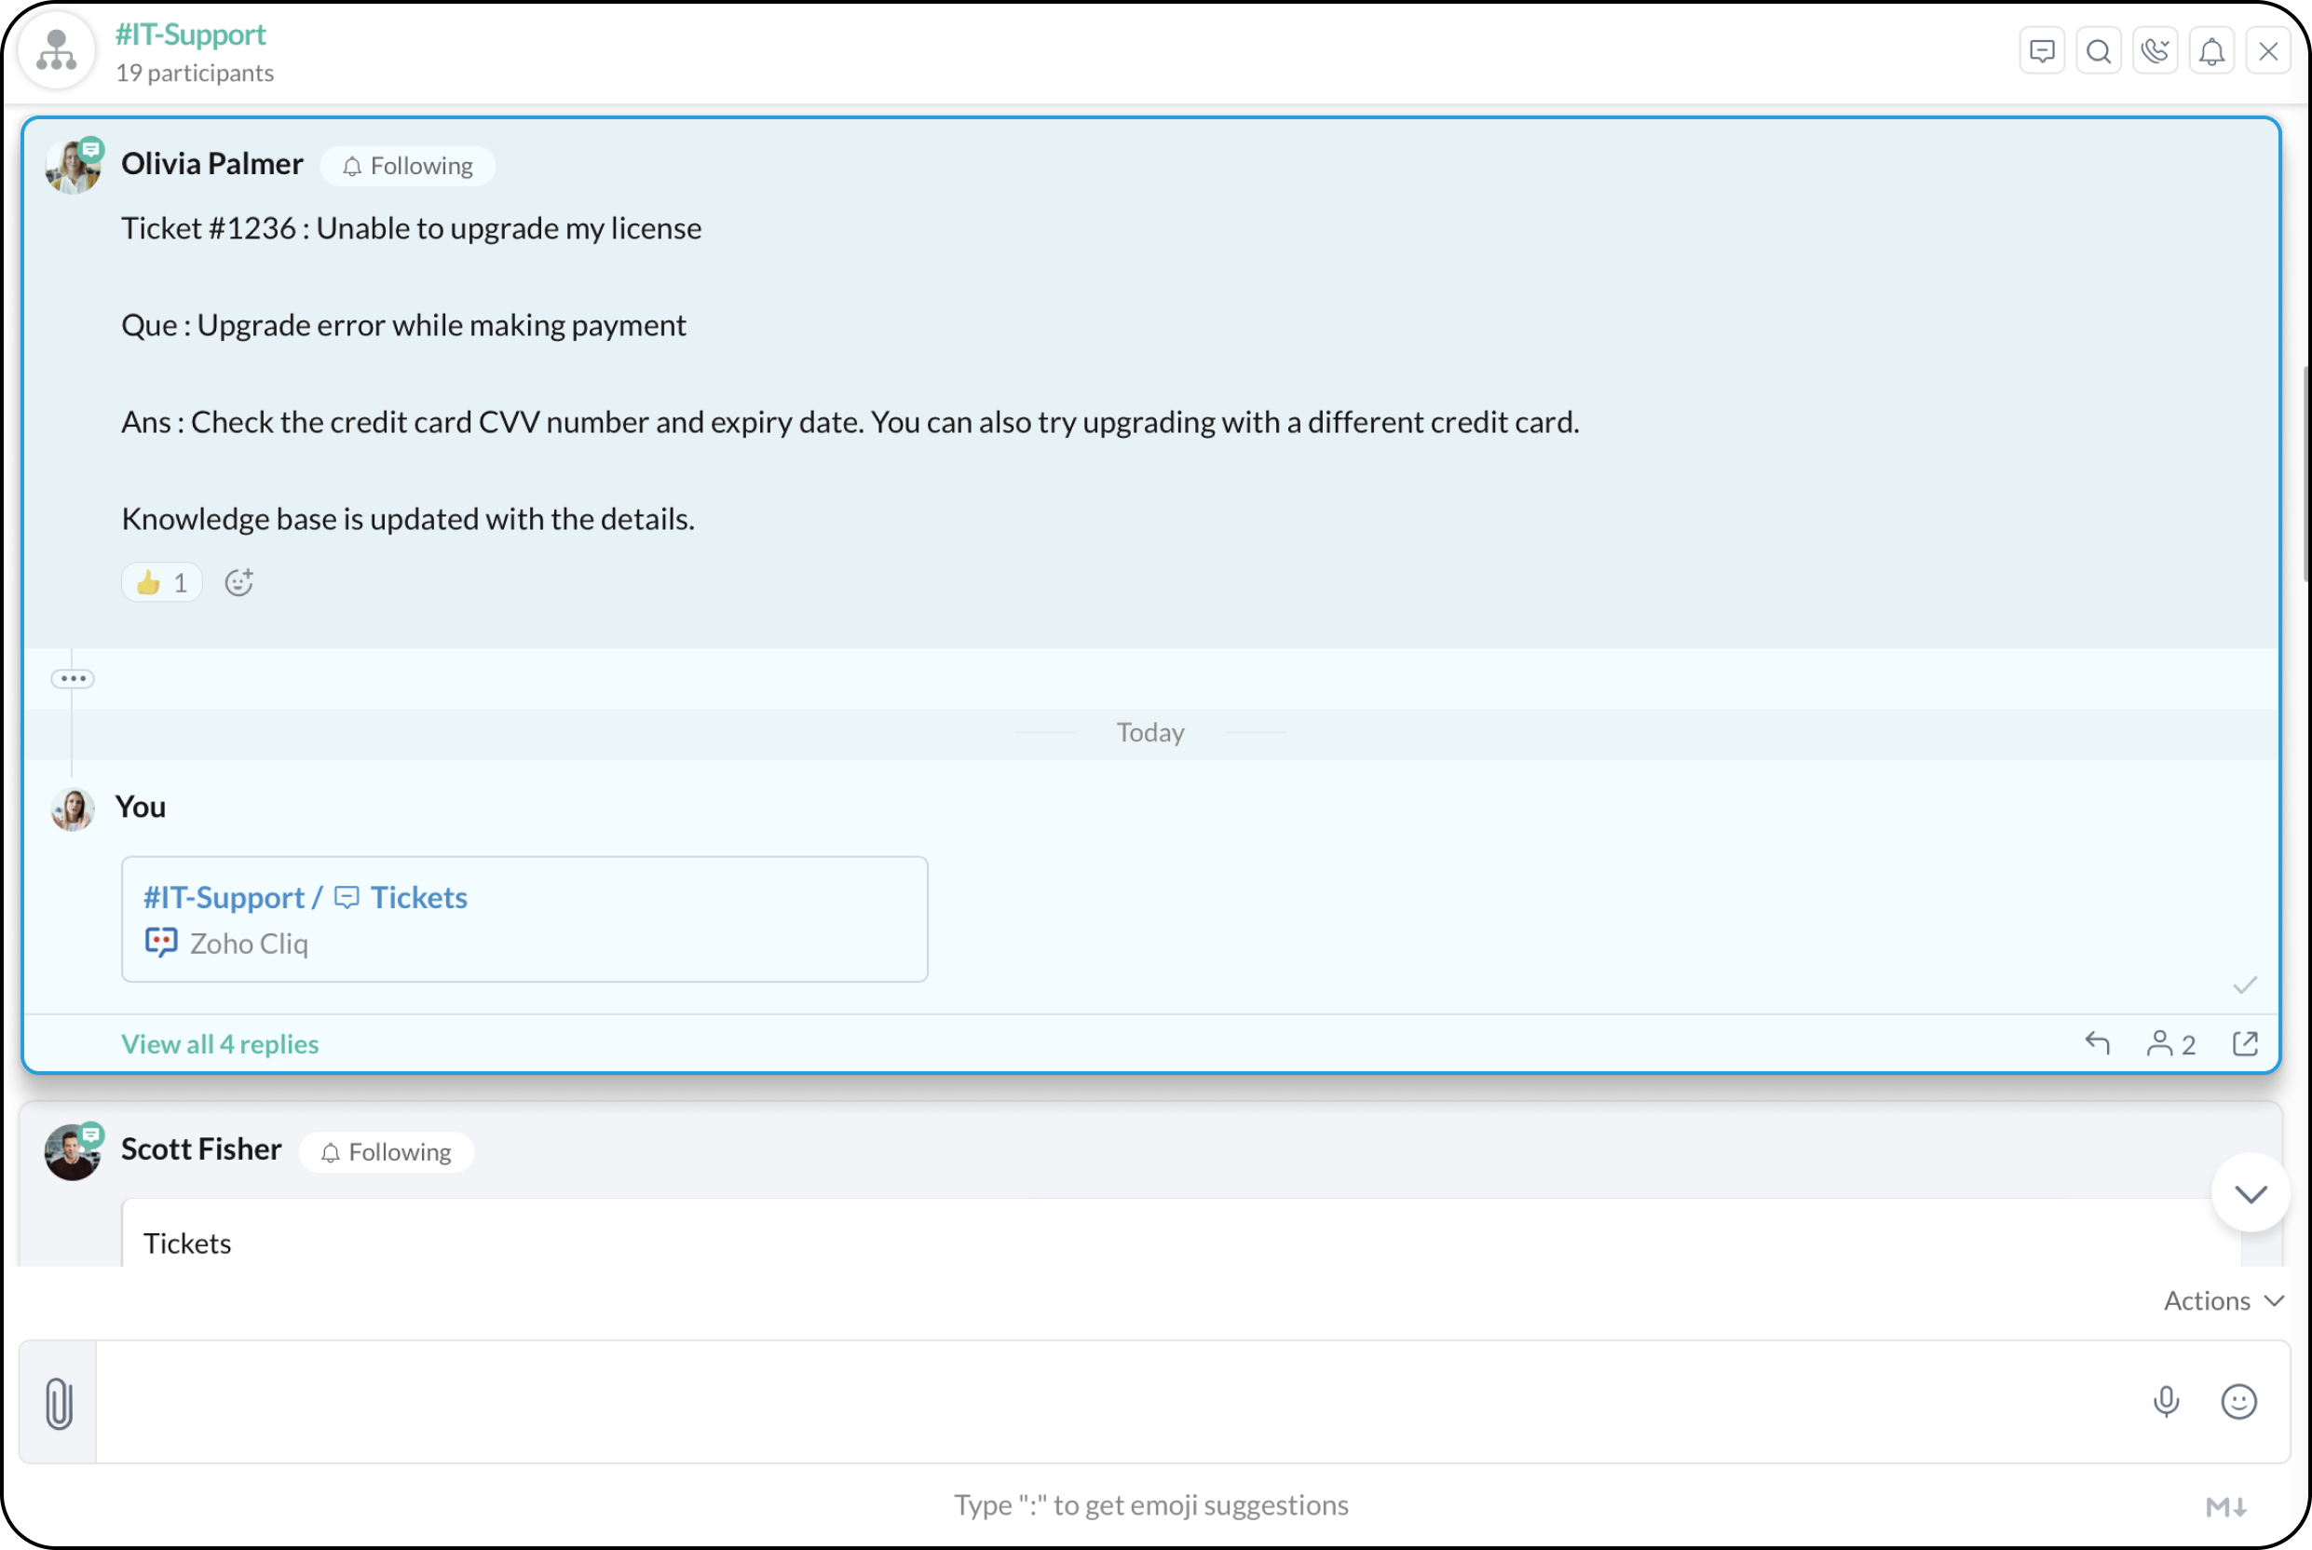Open notification bell settings
The image size is (2312, 1550).
pos(2211,51)
